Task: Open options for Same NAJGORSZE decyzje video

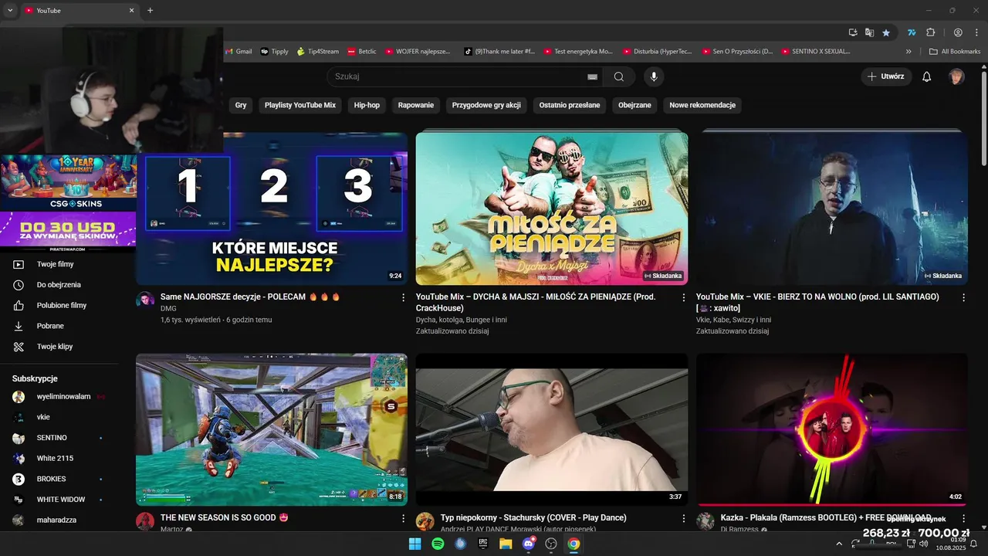Action: coord(403,297)
